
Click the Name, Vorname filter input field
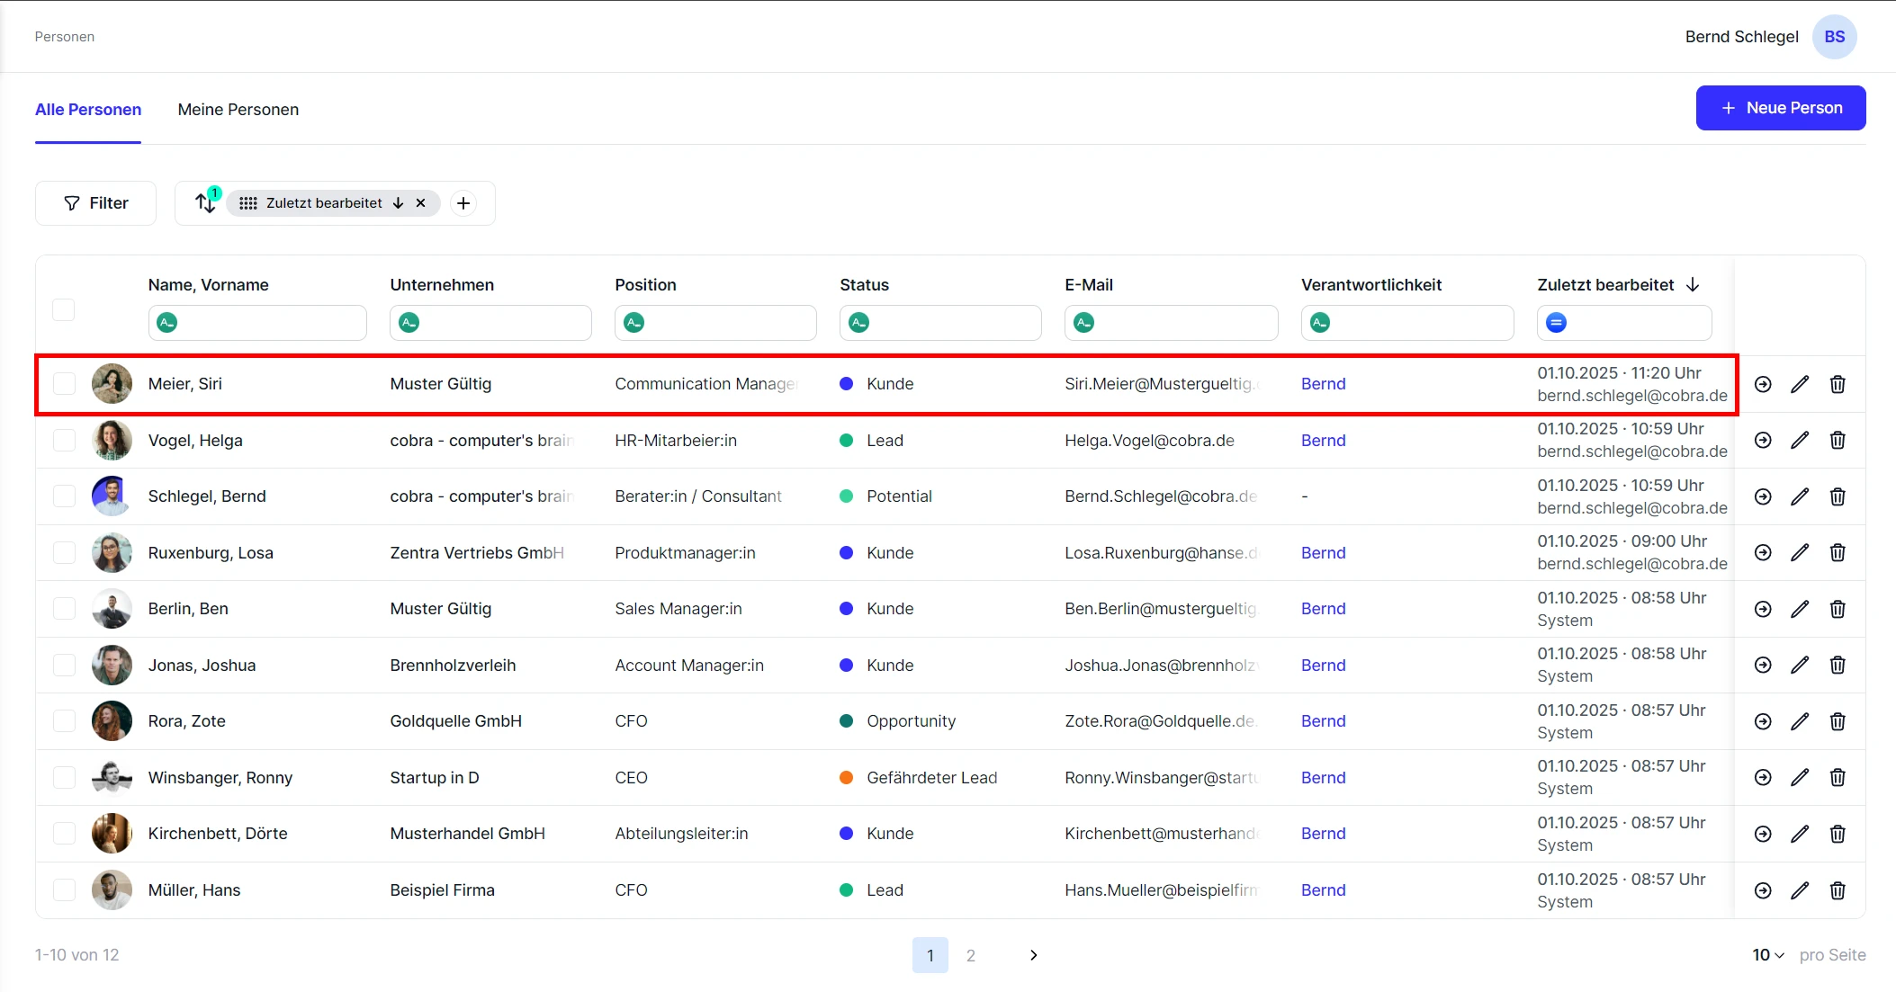(270, 323)
